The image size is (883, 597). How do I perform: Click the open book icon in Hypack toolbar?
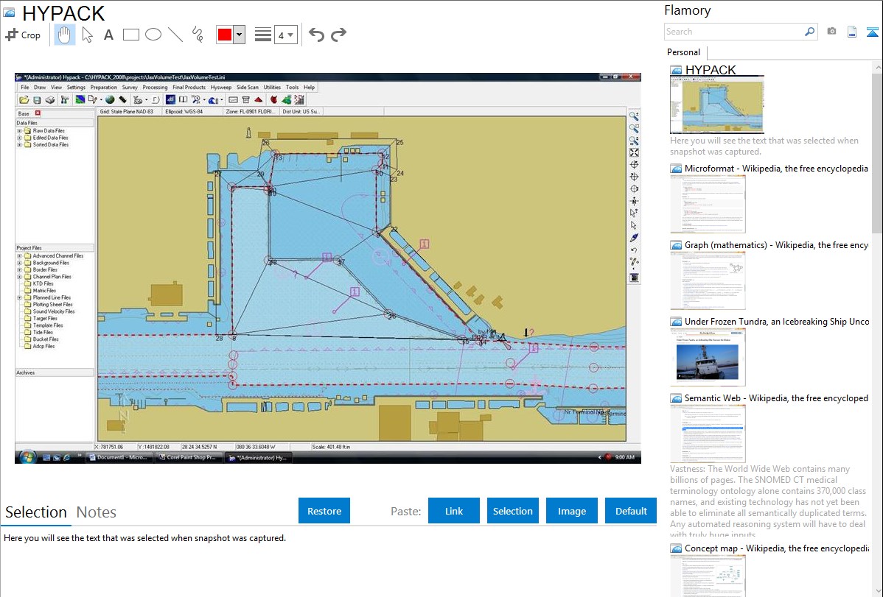coord(183,99)
